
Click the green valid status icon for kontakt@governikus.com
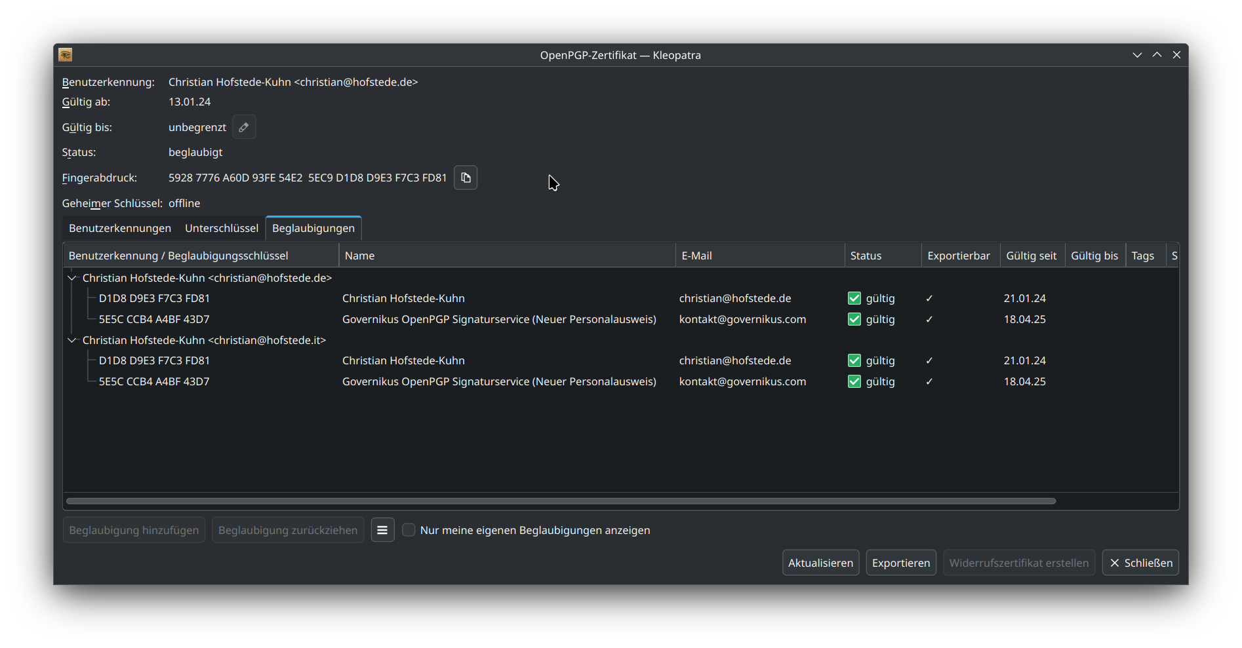coord(854,319)
